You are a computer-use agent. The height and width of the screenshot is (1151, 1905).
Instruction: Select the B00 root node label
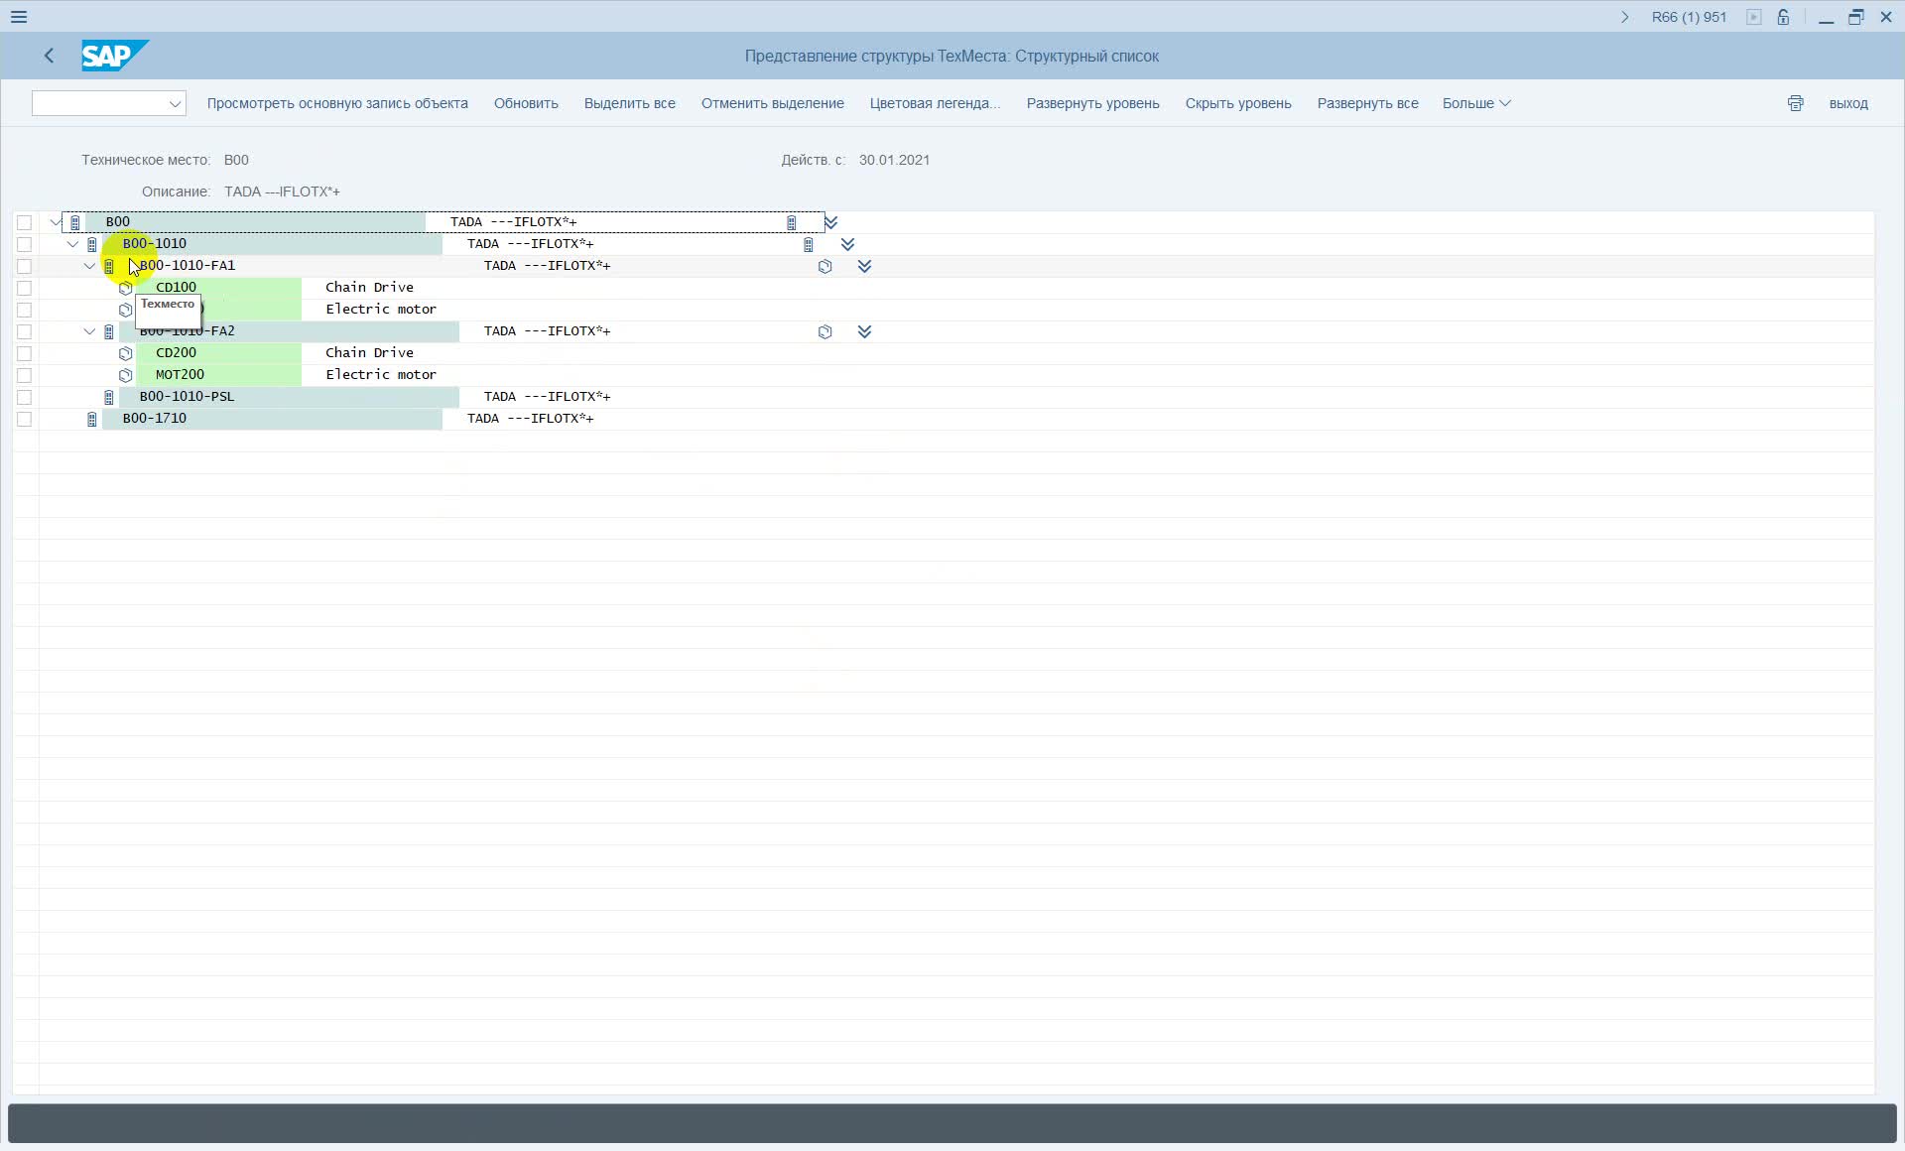[x=118, y=221]
